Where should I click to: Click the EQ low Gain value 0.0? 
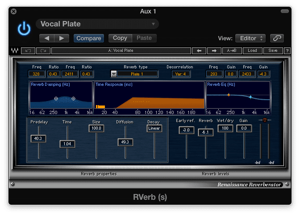coord(230,74)
